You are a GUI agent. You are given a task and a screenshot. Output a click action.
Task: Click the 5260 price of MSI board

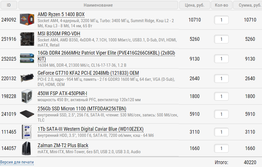(x=194, y=39)
